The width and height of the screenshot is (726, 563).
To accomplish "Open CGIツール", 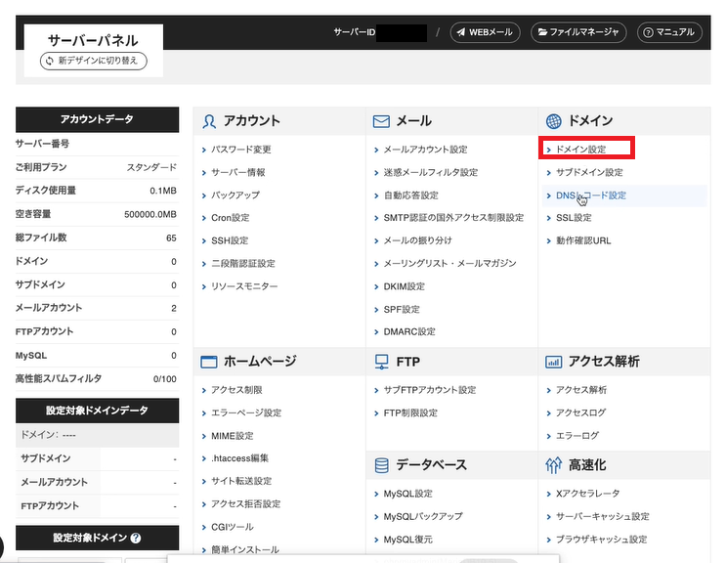I will (x=233, y=527).
